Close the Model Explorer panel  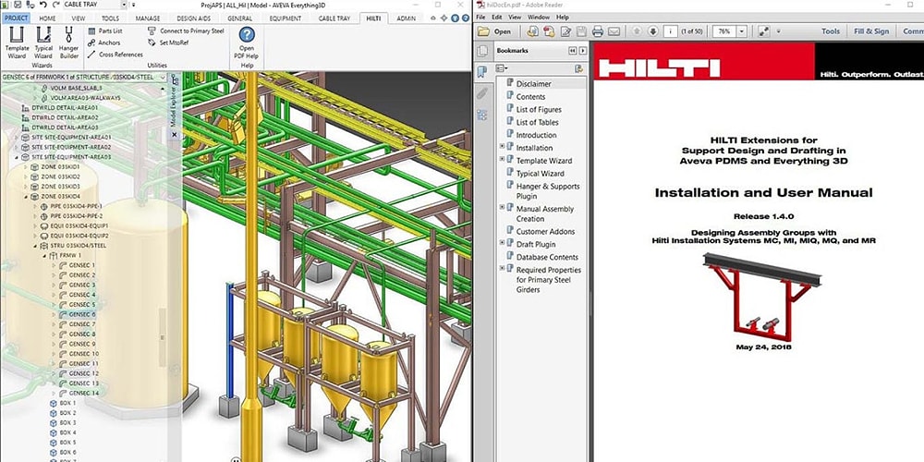(x=175, y=134)
